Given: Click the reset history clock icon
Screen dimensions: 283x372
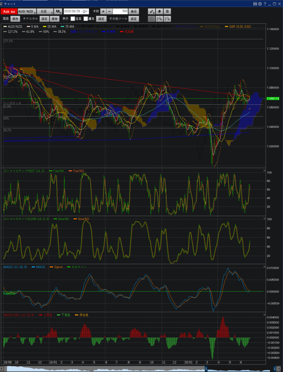Looking at the screenshot, I should click(x=152, y=19).
